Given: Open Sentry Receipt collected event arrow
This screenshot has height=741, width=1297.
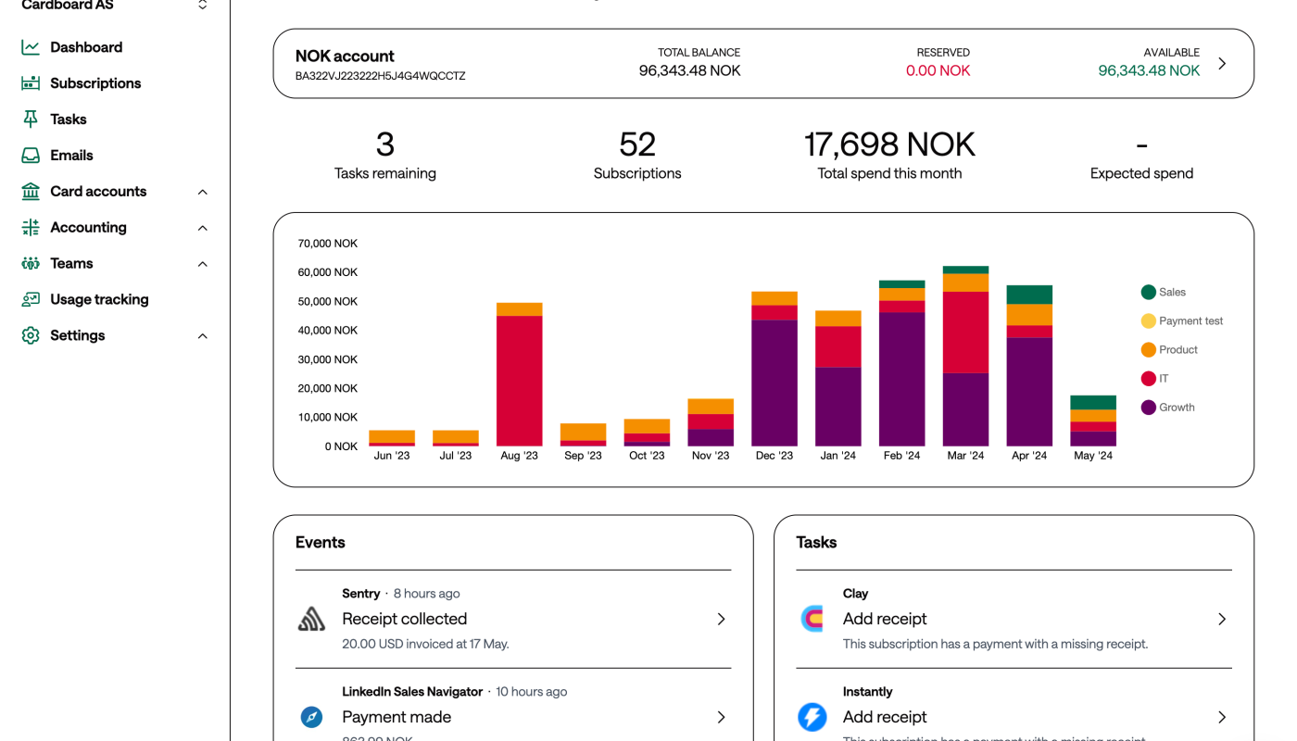Looking at the screenshot, I should point(721,619).
